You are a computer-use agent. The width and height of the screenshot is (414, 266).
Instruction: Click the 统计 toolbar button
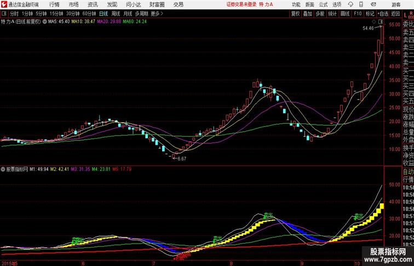click(x=332, y=14)
